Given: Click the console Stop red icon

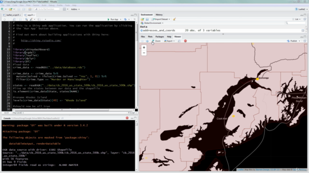Looking at the screenshot, I should point(127,118).
